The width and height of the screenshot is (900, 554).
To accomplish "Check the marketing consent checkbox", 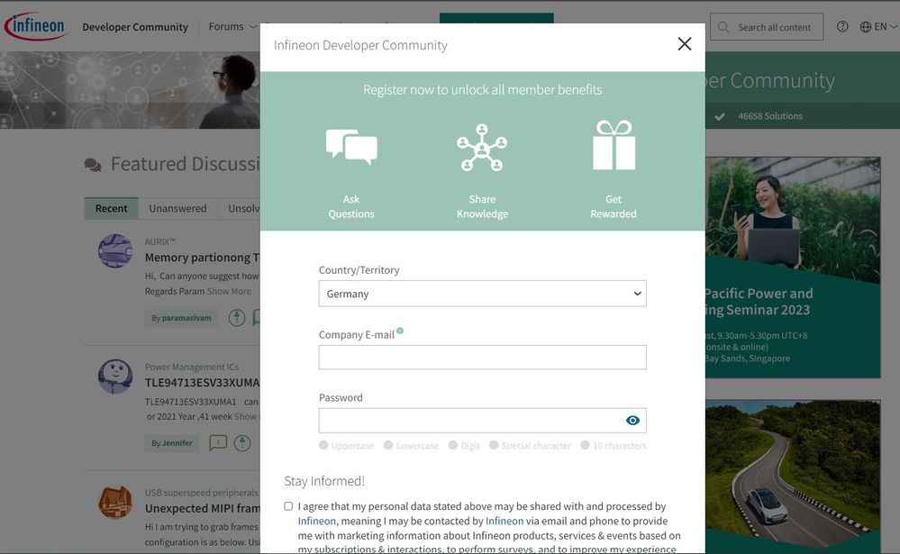I will (x=288, y=506).
